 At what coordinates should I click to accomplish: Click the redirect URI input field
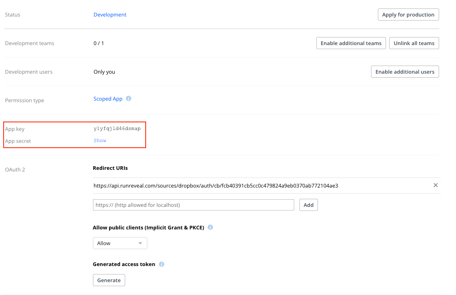coord(193,205)
